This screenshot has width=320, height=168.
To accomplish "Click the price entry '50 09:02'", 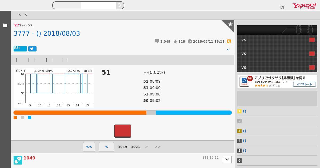I will point(152,101).
